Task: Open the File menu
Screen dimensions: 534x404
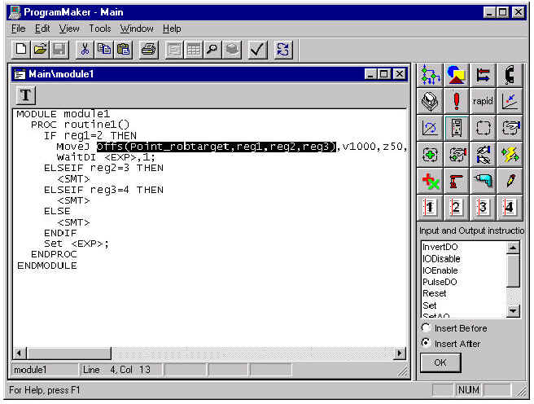Action: [19, 29]
